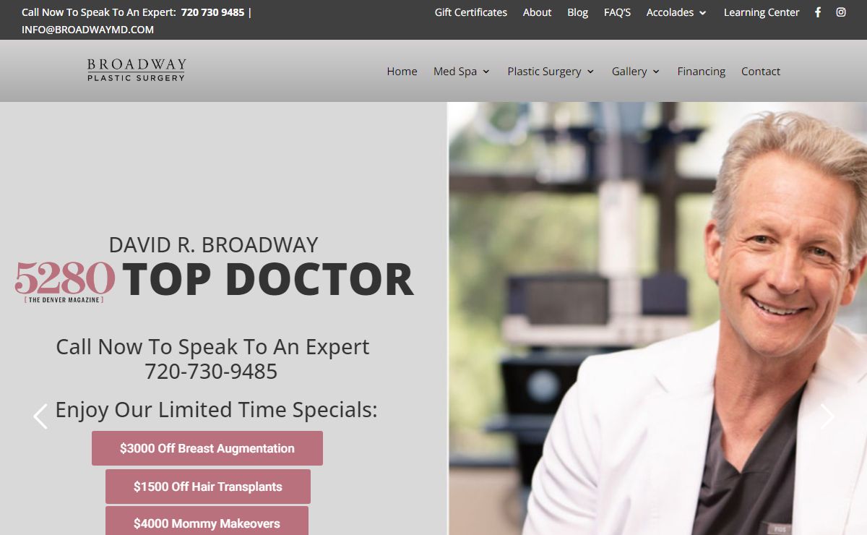Image resolution: width=867 pixels, height=535 pixels.
Task: Select $1500 Off Hair Transplants button
Action: tap(208, 487)
